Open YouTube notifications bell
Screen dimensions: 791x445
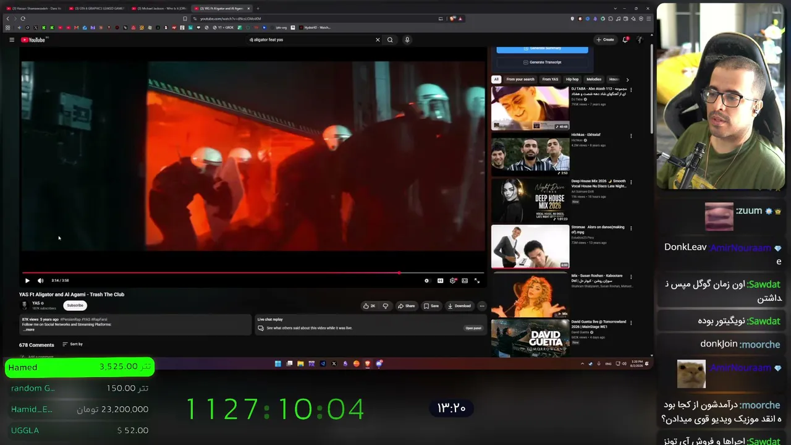625,40
